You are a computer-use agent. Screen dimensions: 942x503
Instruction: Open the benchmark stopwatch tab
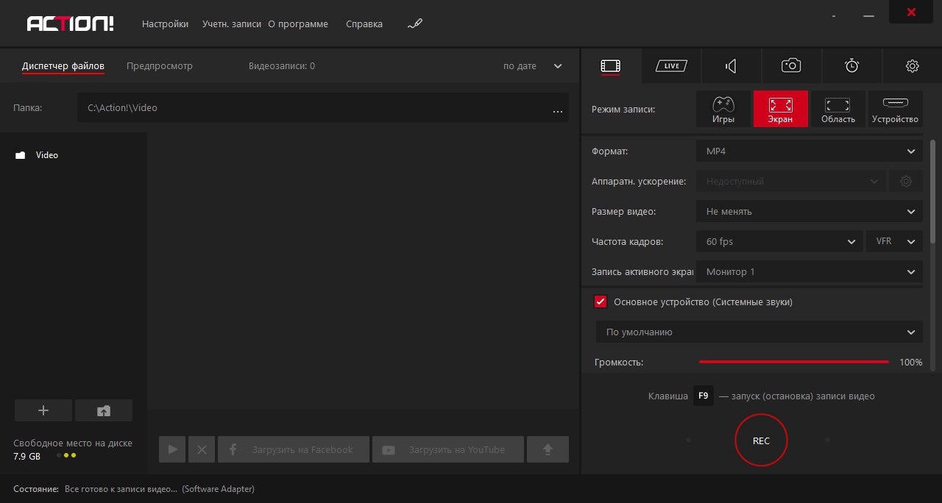[x=851, y=66]
